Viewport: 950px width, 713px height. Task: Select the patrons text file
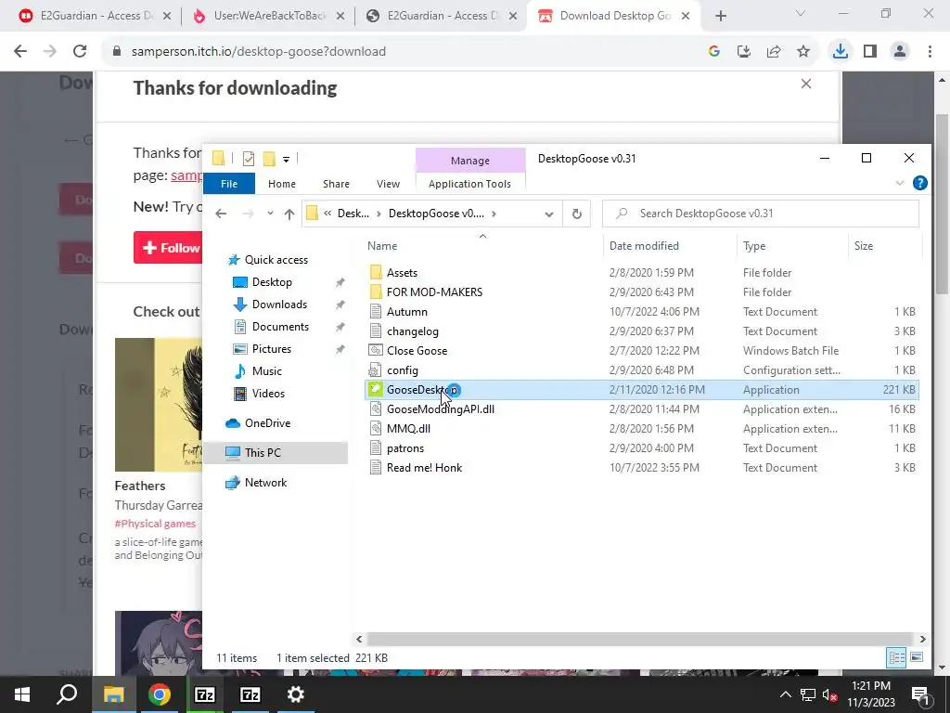point(405,448)
